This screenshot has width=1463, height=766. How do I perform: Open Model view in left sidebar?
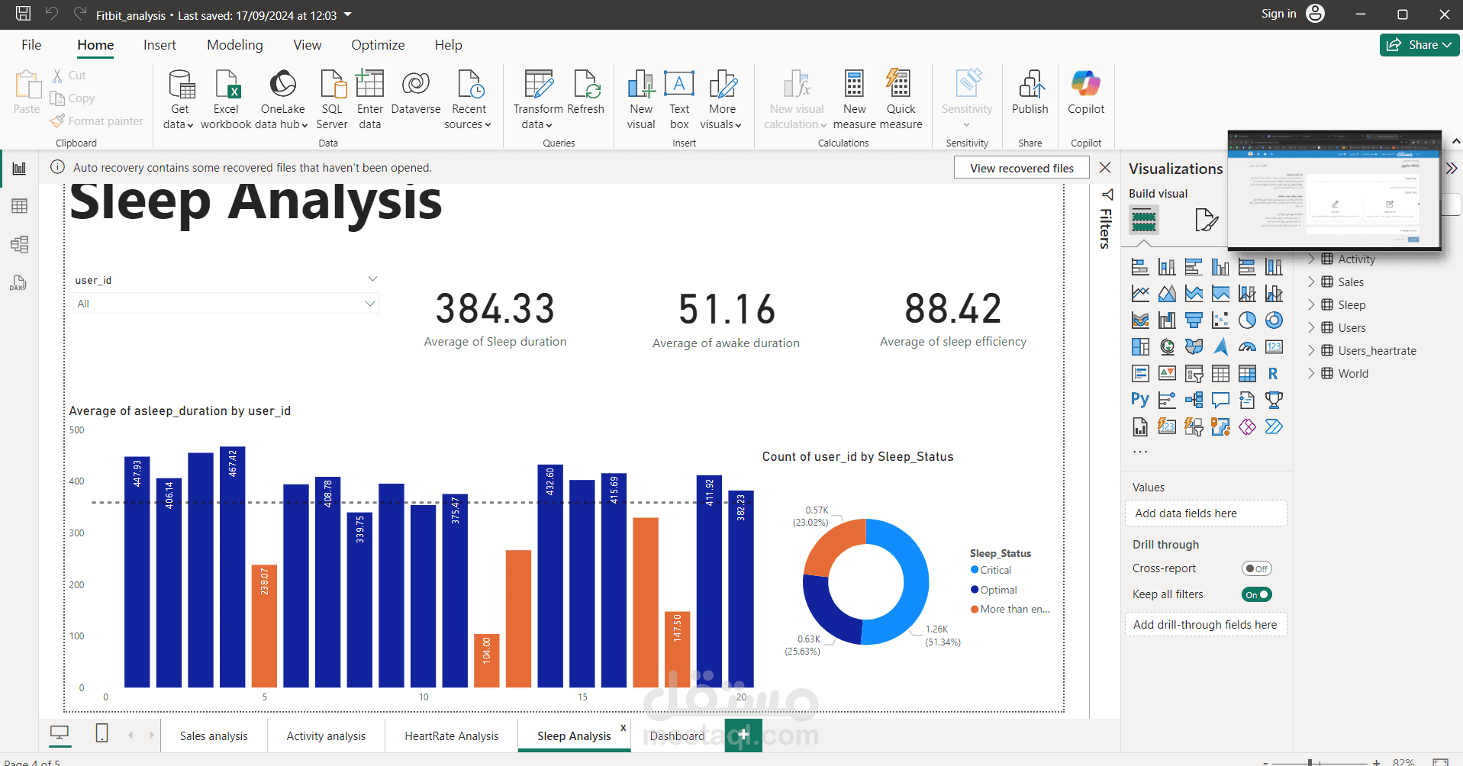coord(19,244)
